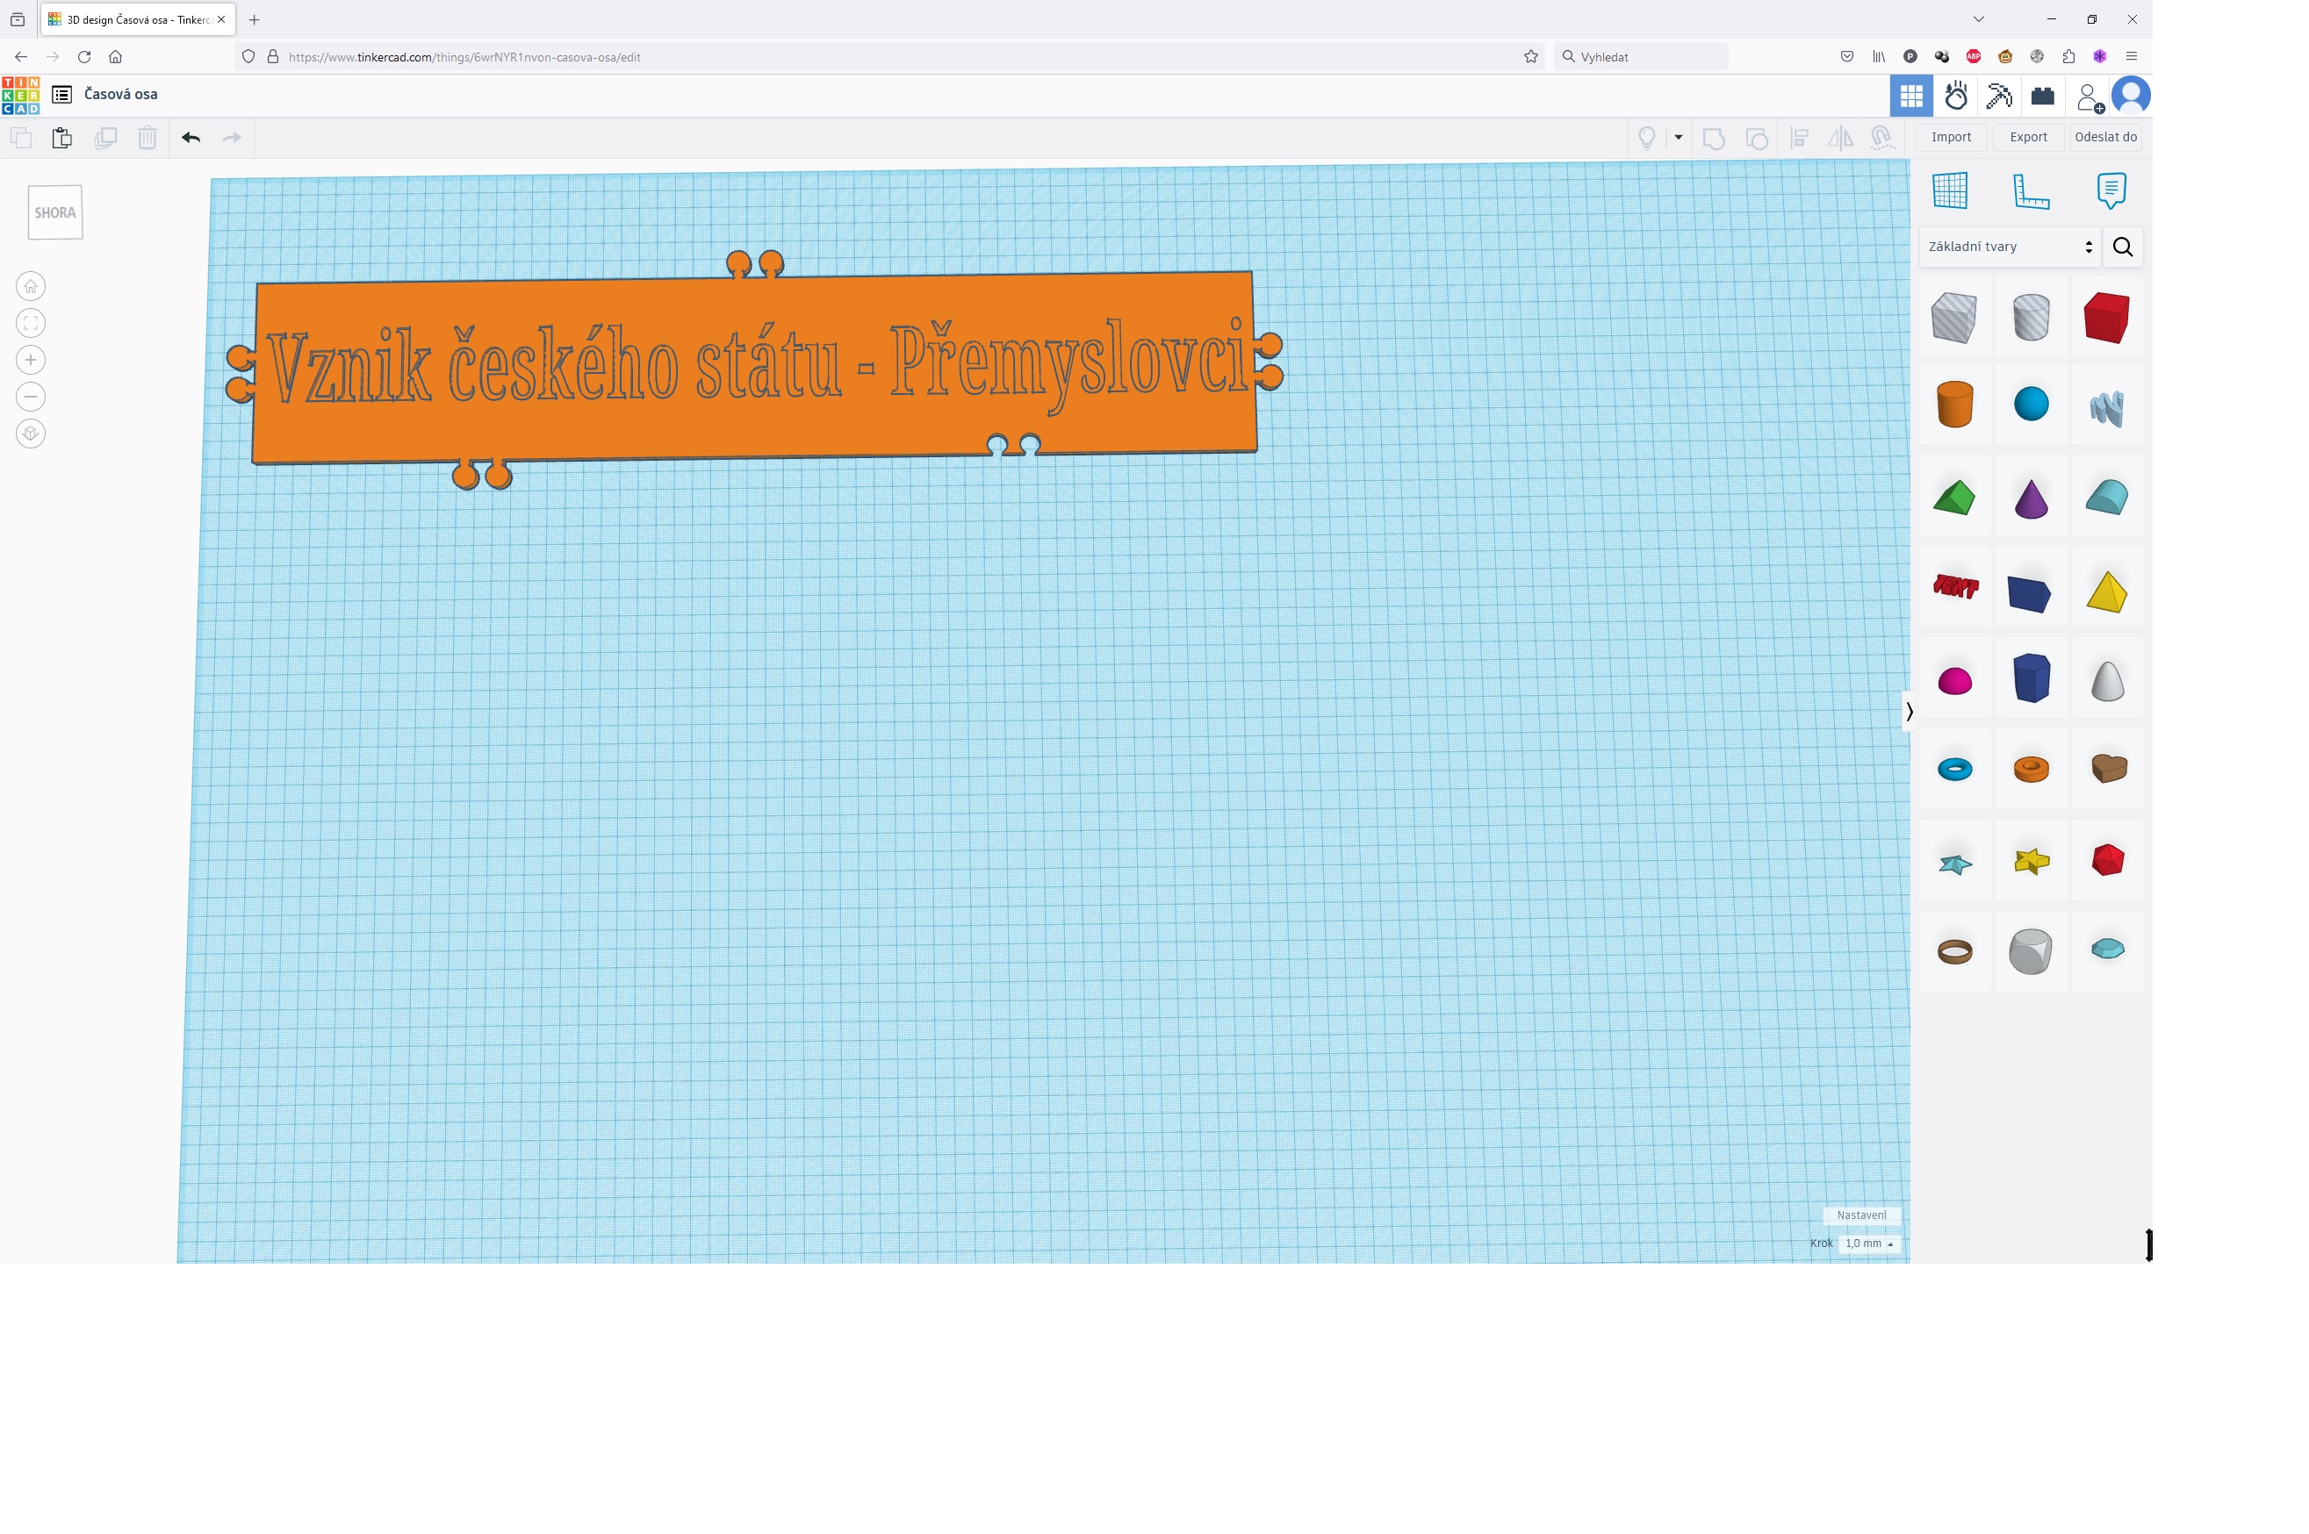The width and height of the screenshot is (2309, 1534).
Task: Expand the Krok snap grid dropdown
Action: click(1867, 1244)
